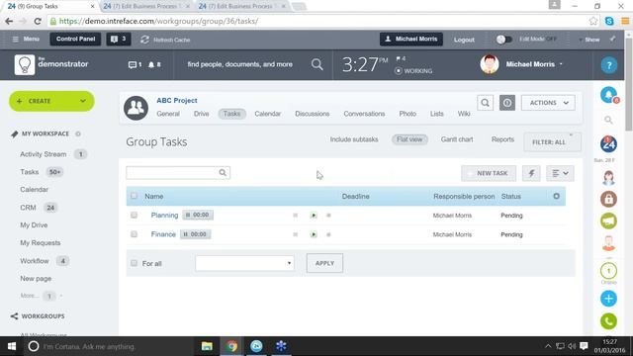Open File Explorer from the taskbar
Image resolution: width=633 pixels, height=356 pixels.
(x=207, y=346)
